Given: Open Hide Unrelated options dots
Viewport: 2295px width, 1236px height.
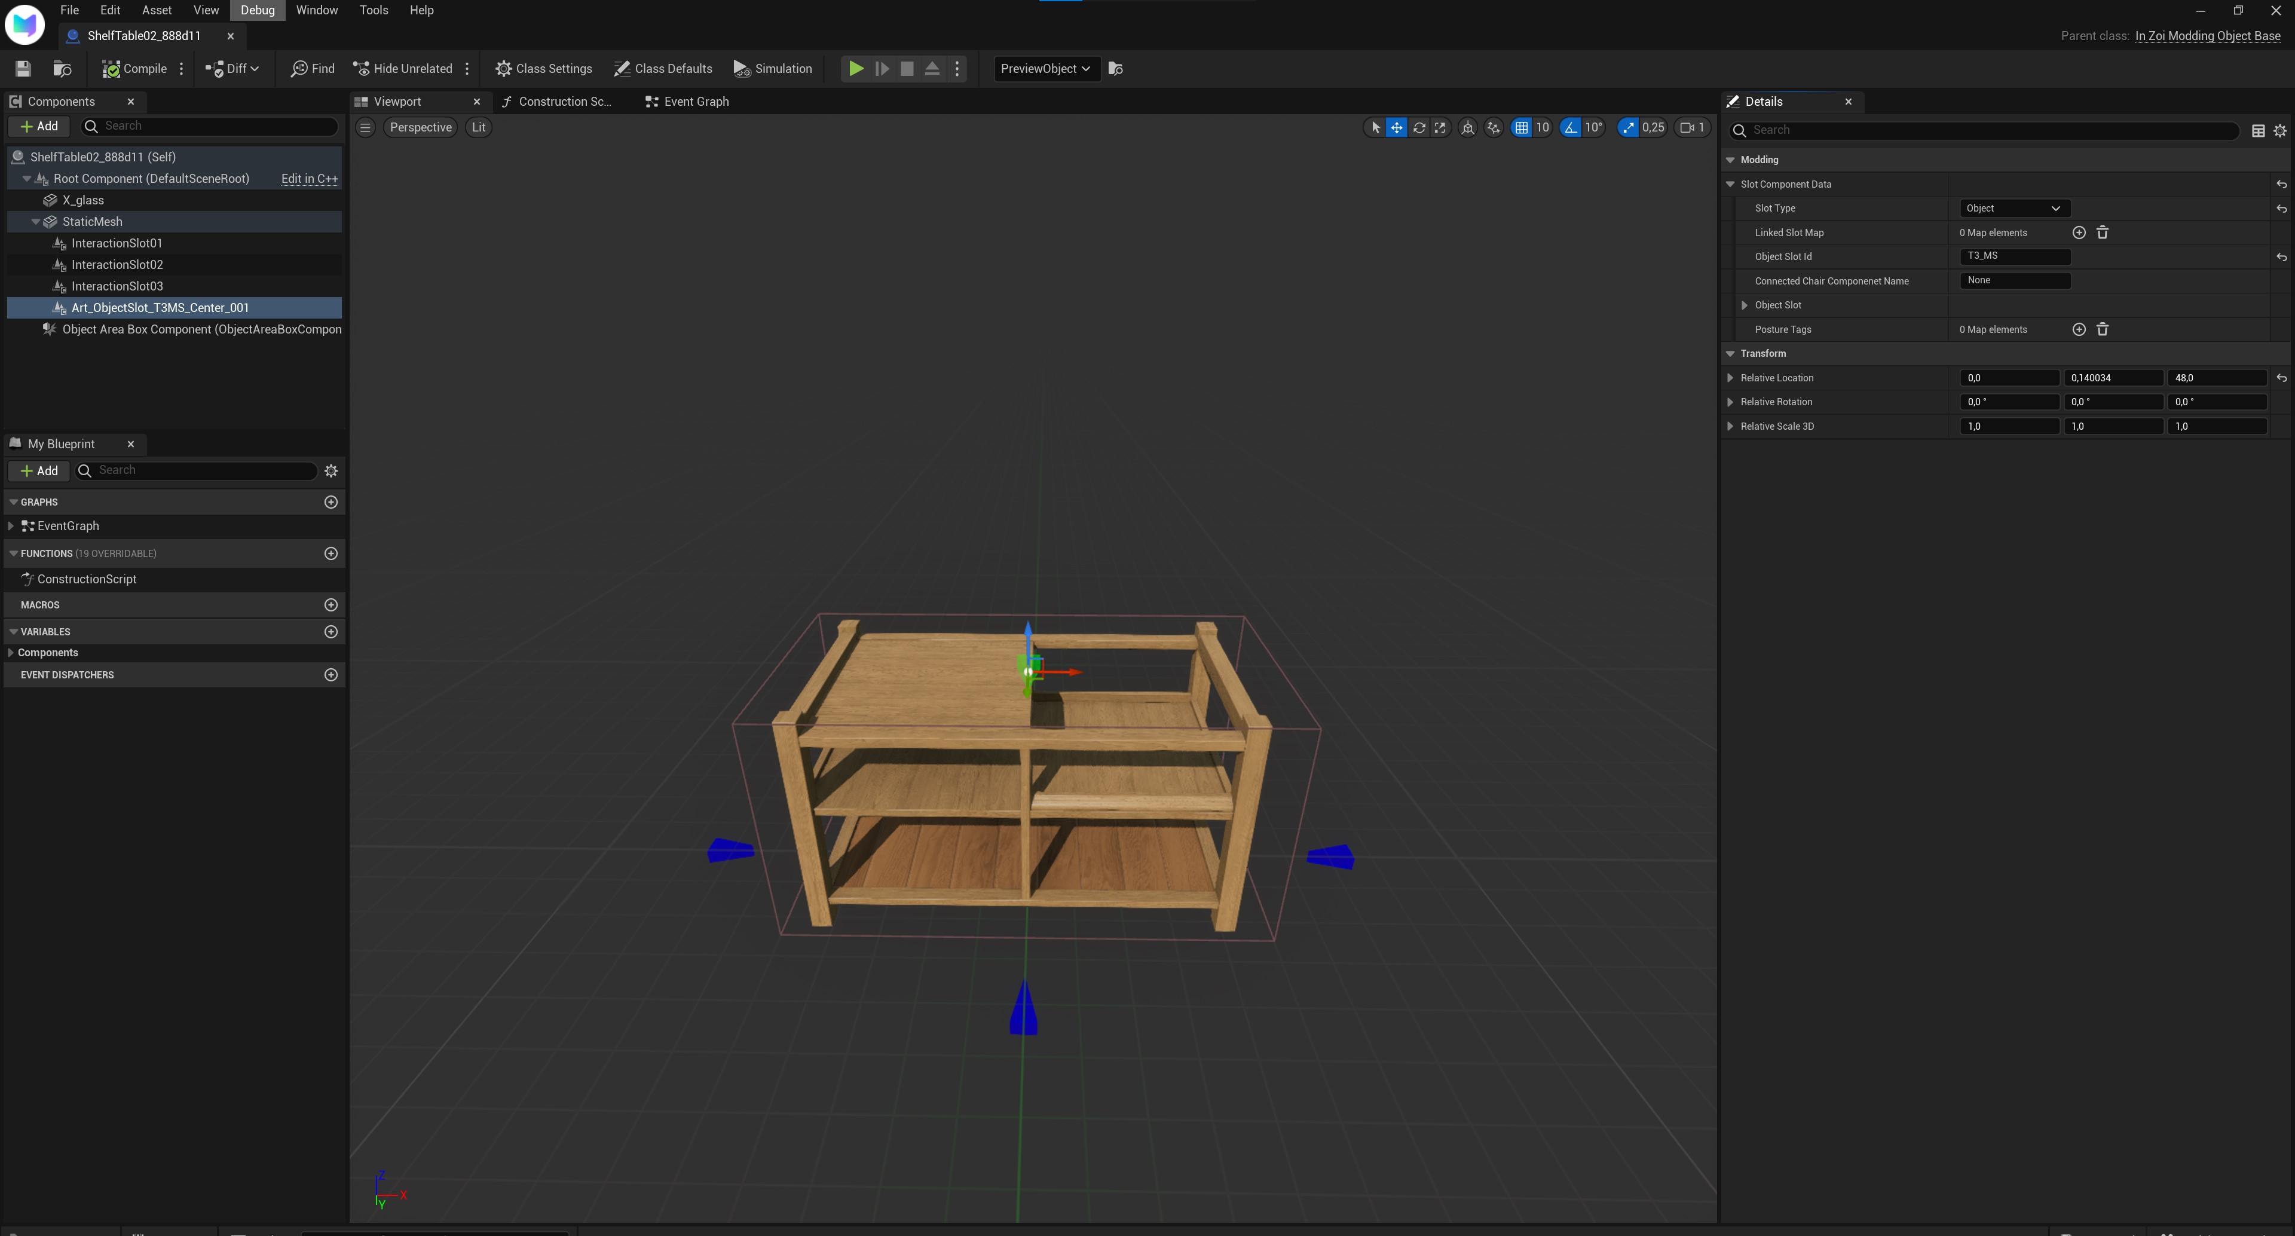Looking at the screenshot, I should pyautogui.click(x=467, y=69).
